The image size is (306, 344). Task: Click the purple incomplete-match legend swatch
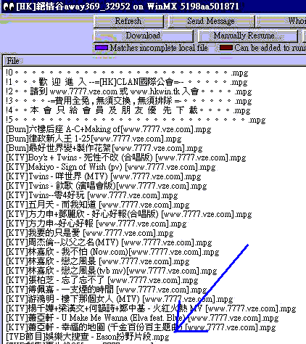tap(102, 48)
